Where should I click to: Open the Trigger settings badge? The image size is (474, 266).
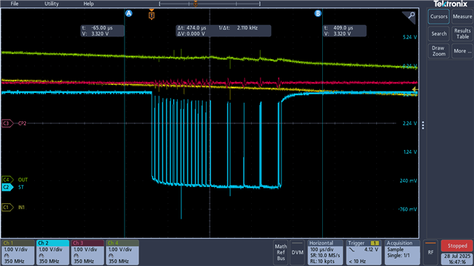[364, 253]
